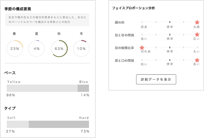Click the star on 目の縦横比率 slider
The height and width of the screenshot is (138, 204).
142,48
